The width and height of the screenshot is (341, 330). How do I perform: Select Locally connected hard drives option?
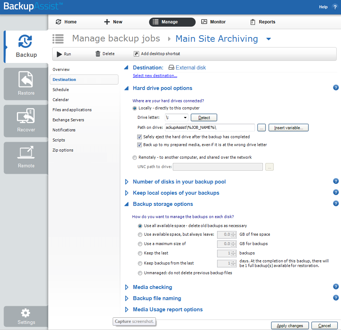point(135,108)
